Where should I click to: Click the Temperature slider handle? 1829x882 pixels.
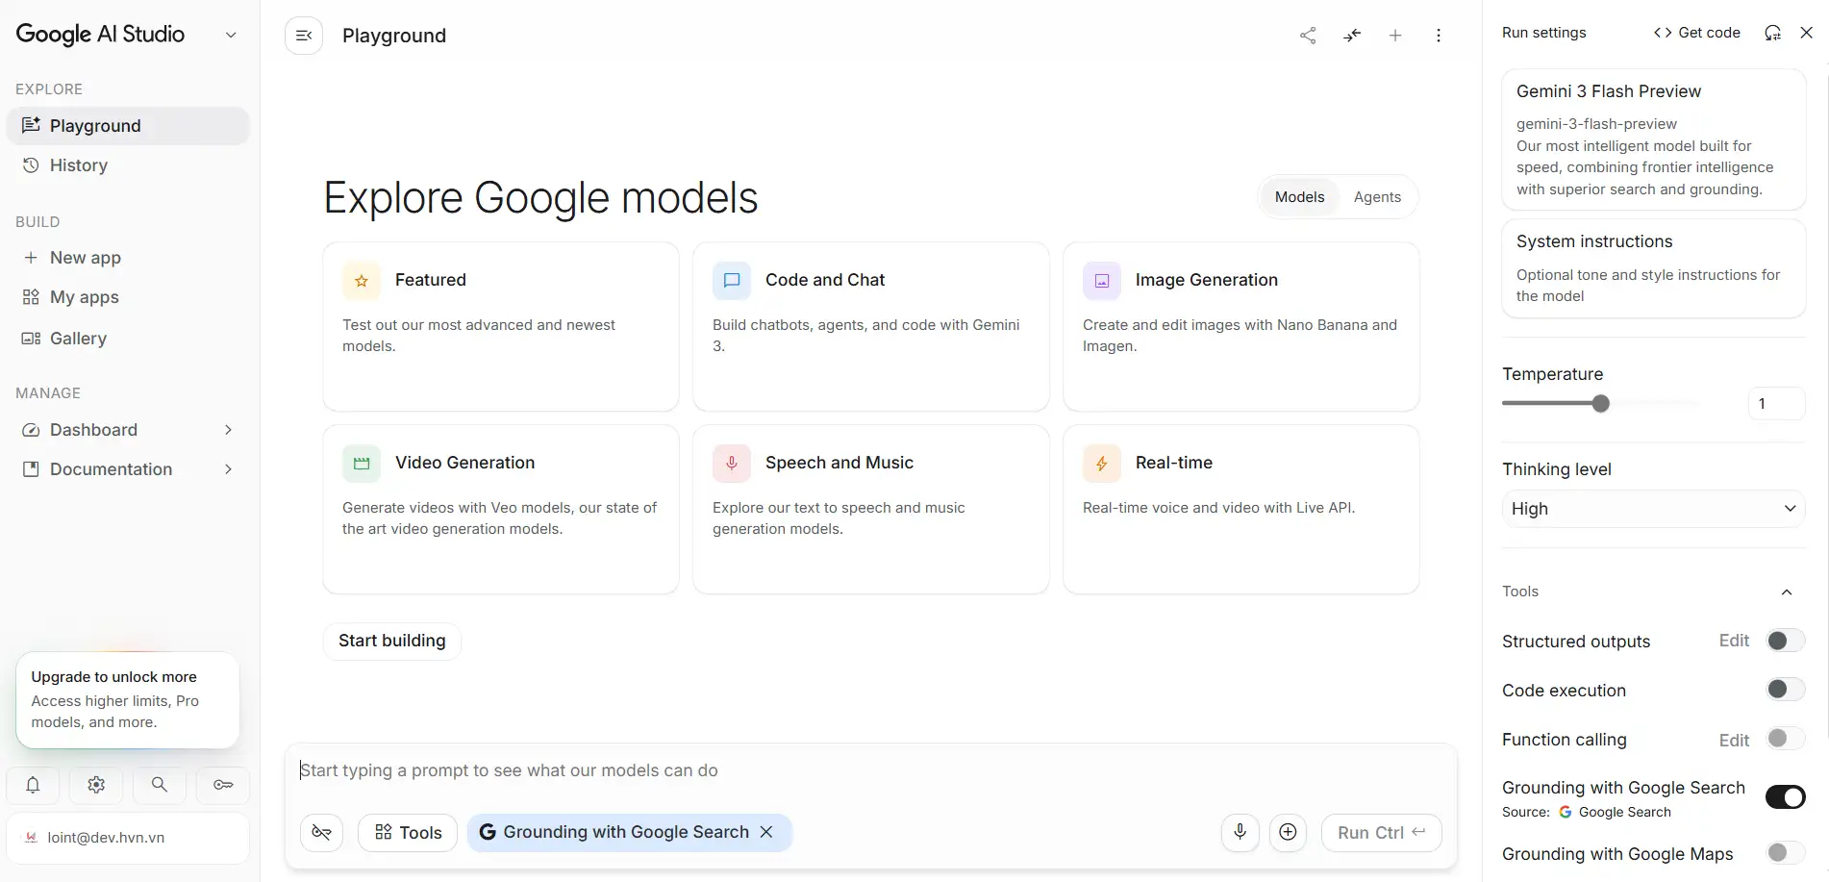coord(1600,404)
